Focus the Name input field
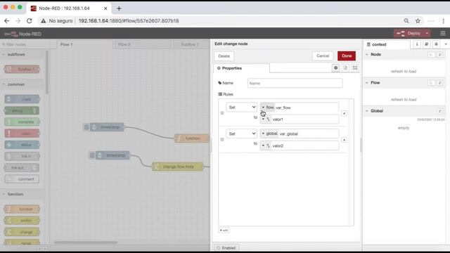 [x=295, y=83]
